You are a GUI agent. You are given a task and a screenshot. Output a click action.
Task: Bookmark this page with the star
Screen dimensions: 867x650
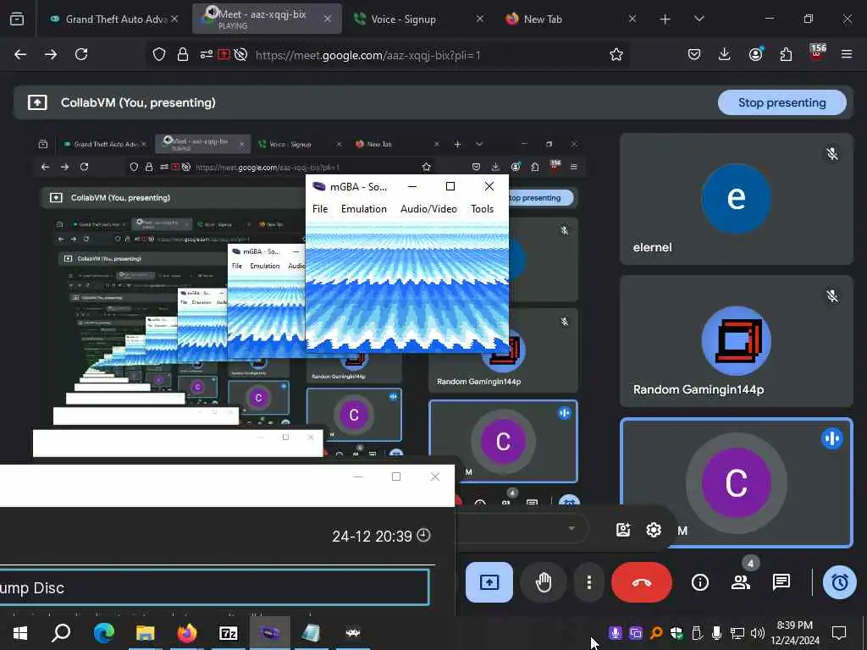point(616,54)
